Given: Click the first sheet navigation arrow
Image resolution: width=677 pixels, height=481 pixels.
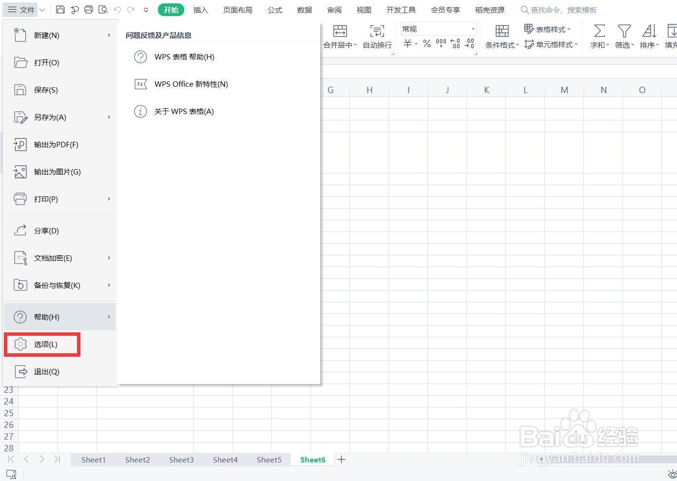Looking at the screenshot, I should point(11,459).
